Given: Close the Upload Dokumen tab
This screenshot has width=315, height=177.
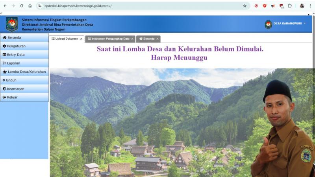Looking at the screenshot, I should click(81, 39).
